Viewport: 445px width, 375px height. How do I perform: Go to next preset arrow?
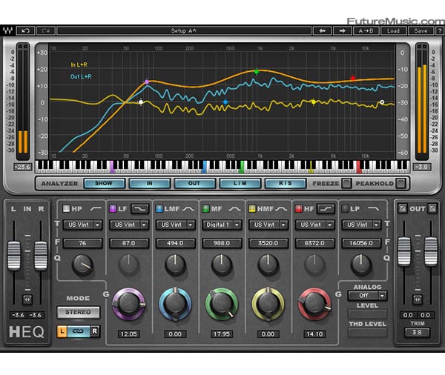(342, 30)
